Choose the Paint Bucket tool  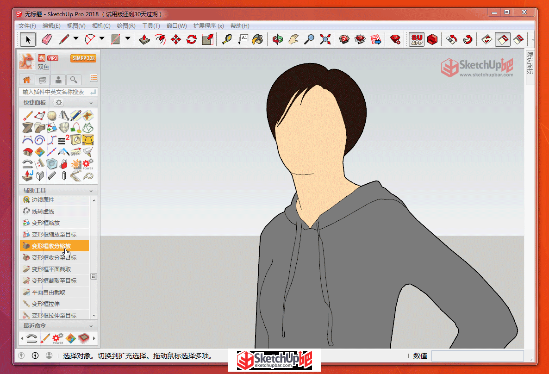coord(258,39)
